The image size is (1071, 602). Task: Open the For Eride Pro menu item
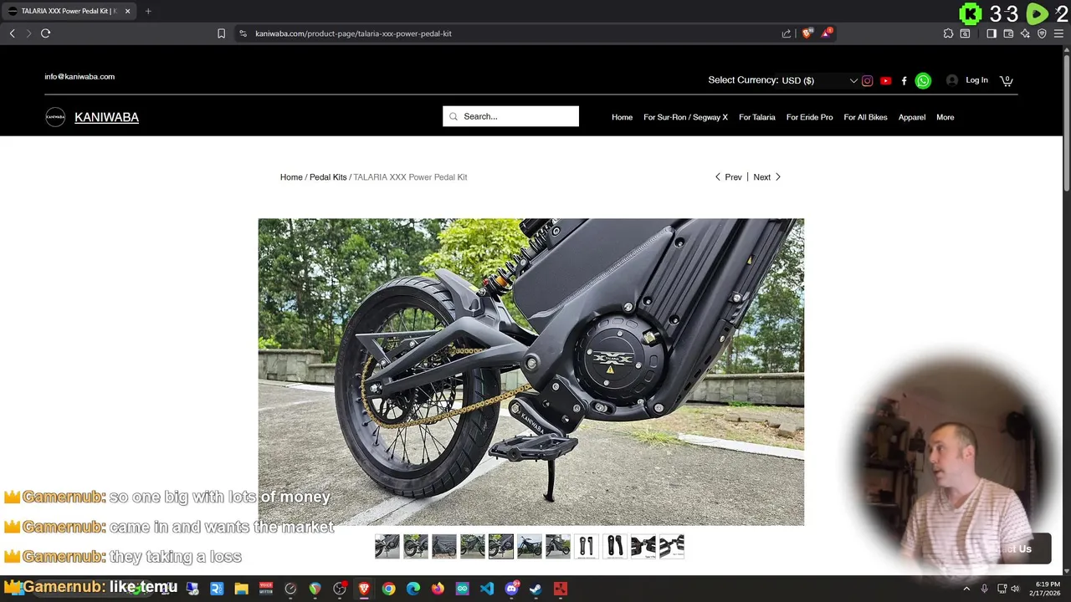pyautogui.click(x=809, y=117)
